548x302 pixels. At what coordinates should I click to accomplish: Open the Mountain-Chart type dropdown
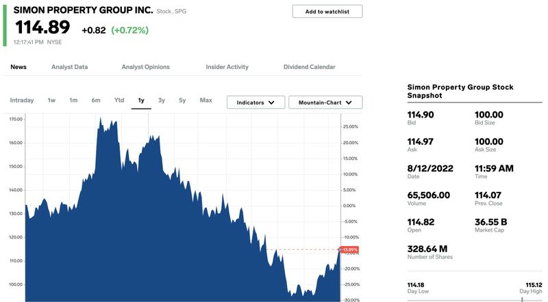(325, 102)
